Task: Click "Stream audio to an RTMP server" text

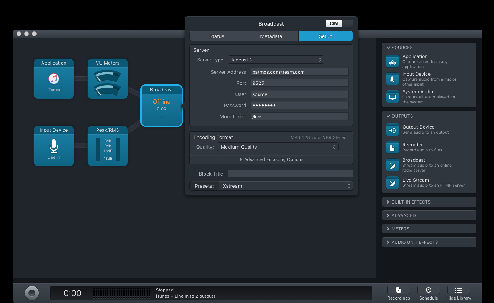Action: (x=434, y=185)
